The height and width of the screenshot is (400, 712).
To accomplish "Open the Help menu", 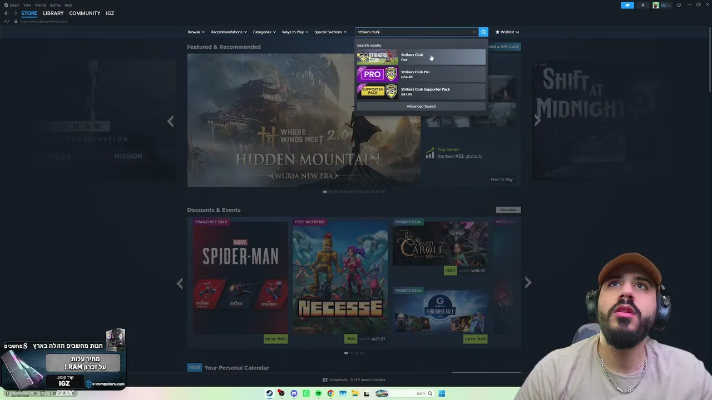I will tap(68, 5).
